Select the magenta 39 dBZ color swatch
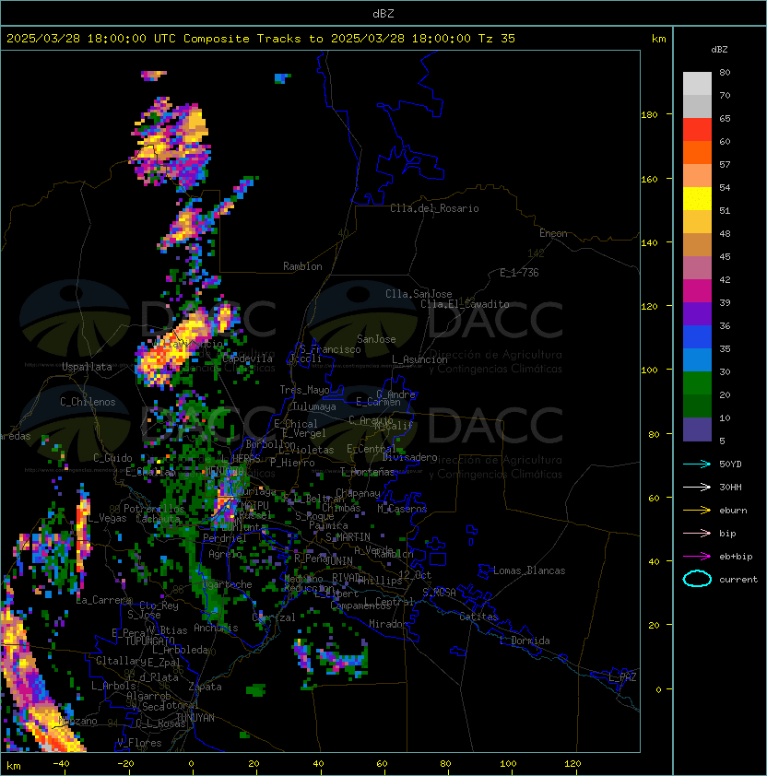Screen dimensions: 767x776 (697, 291)
